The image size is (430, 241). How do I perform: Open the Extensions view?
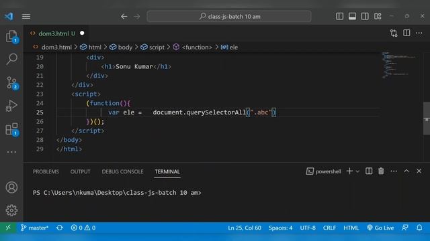(x=11, y=129)
